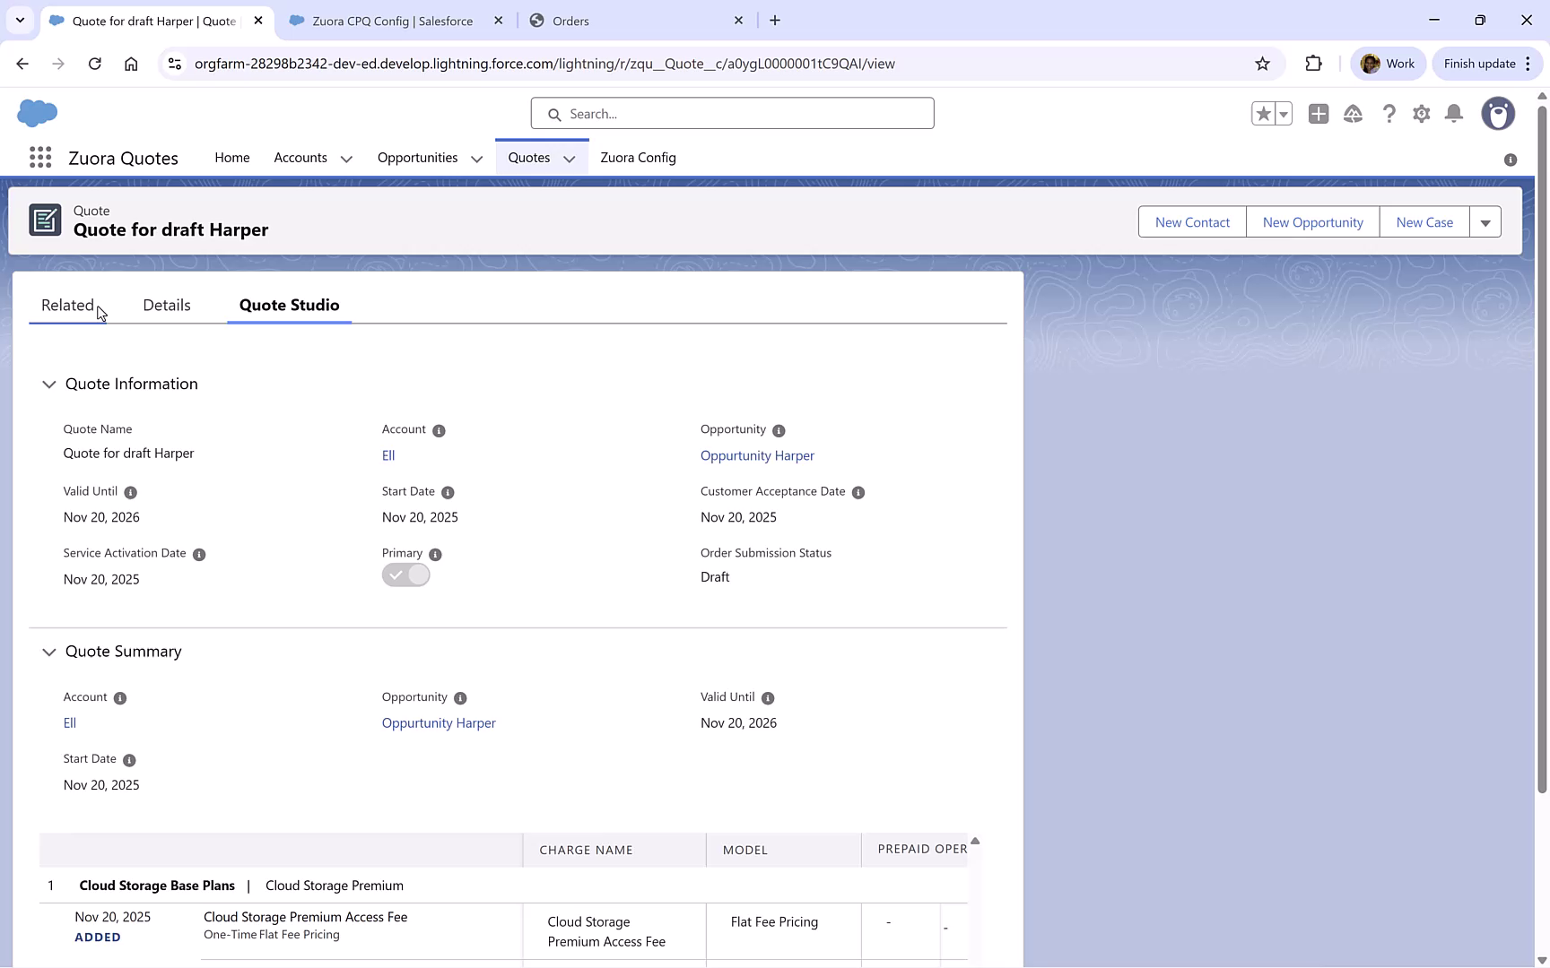Favorite this page with the star icon
The image size is (1550, 968).
1262,114
